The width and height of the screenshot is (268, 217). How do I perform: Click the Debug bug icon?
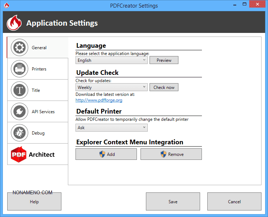[20, 133]
